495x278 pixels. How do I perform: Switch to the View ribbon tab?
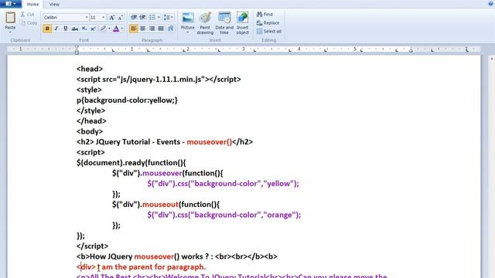pyautogui.click(x=54, y=4)
